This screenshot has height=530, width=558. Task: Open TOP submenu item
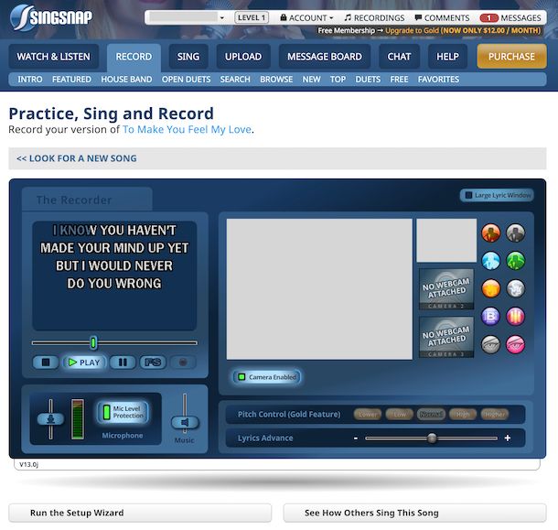coord(338,79)
